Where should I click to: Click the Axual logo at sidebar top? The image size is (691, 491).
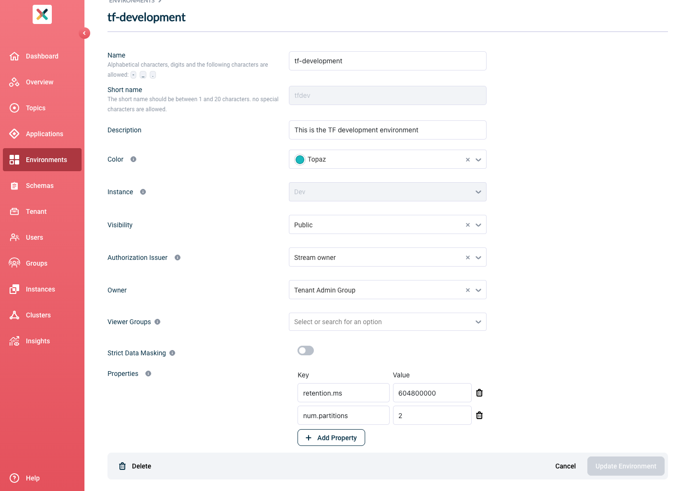click(42, 14)
